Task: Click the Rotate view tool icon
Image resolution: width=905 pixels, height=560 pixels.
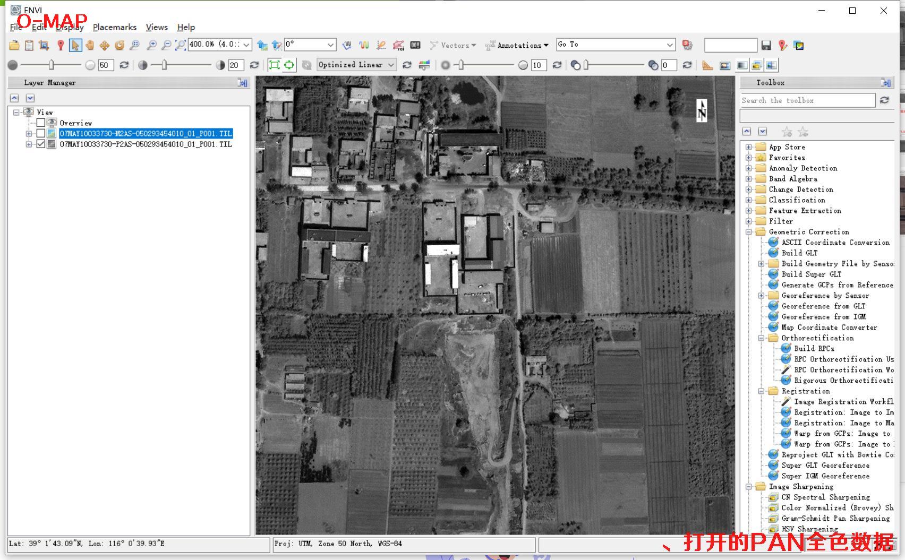Action: coord(119,46)
